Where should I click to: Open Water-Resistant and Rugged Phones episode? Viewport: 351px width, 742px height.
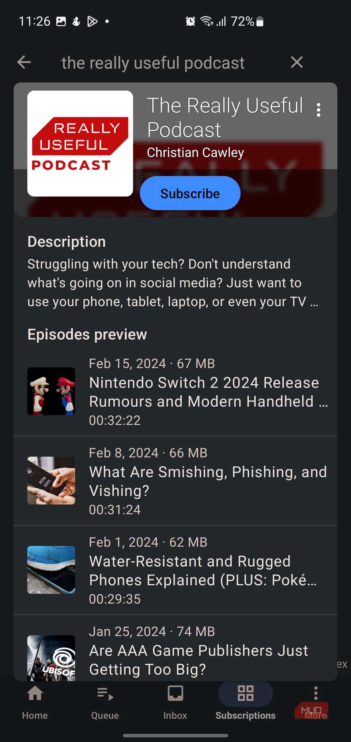point(175,570)
